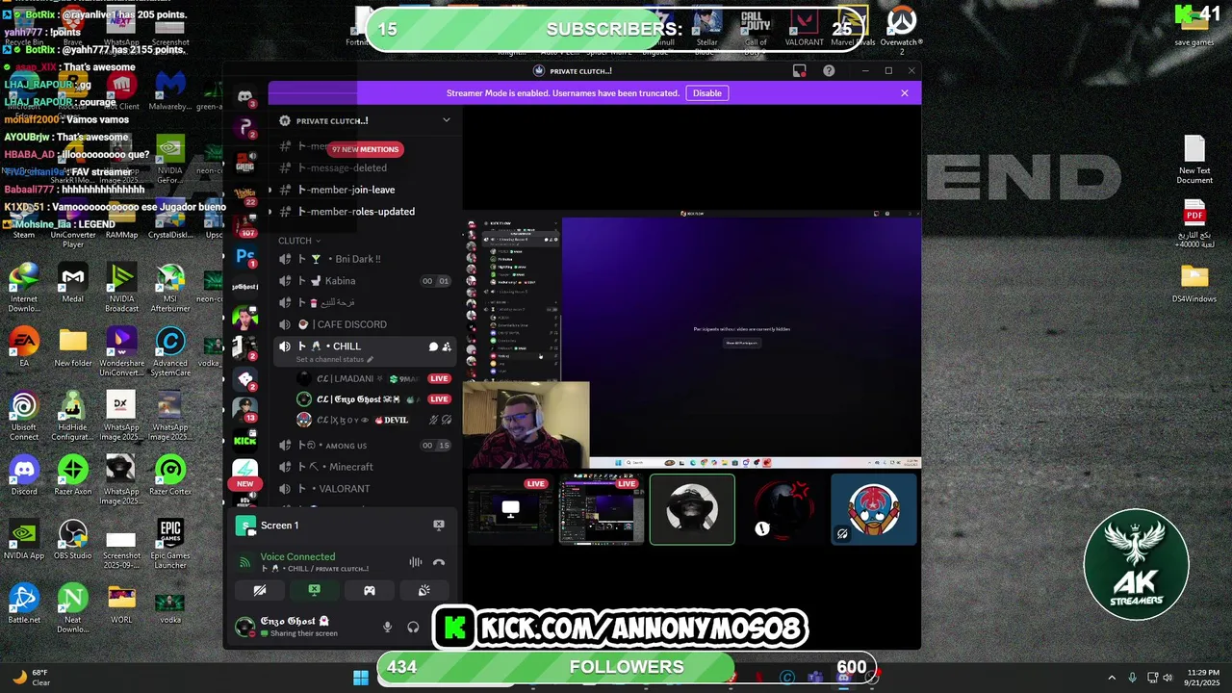Disable Streamer Mode via banner button
1232x693 pixels.
coord(706,93)
